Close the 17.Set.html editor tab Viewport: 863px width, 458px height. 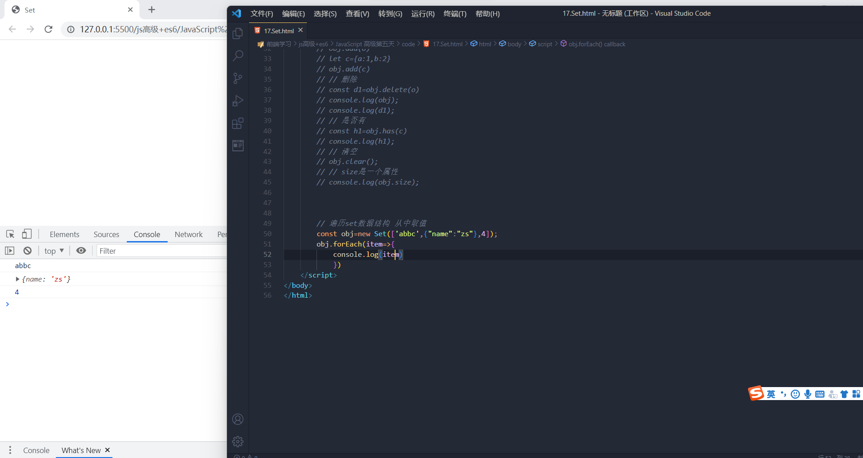(x=301, y=30)
